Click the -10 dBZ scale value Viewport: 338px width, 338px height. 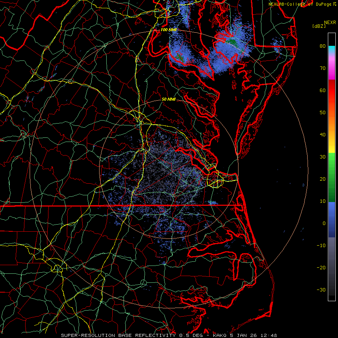tap(321, 246)
